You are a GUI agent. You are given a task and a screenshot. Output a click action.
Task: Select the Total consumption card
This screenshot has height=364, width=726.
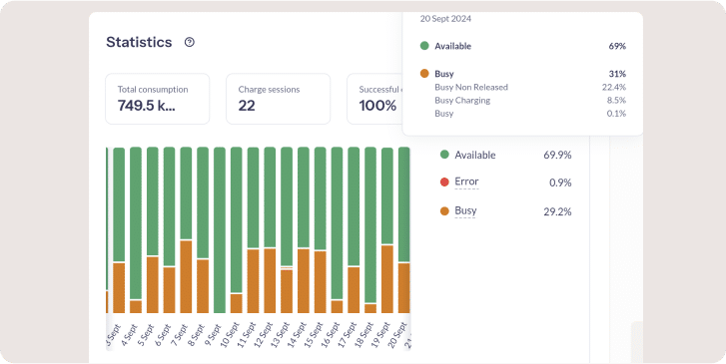pos(158,99)
